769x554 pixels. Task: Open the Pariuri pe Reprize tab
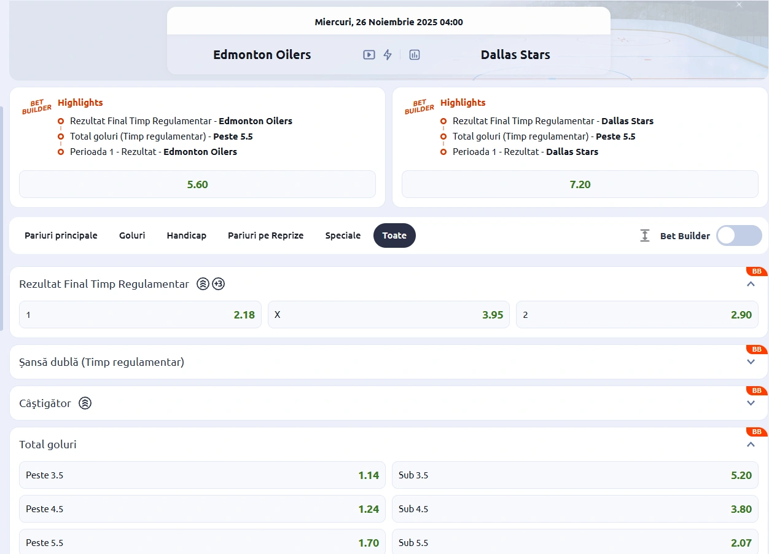tap(265, 235)
